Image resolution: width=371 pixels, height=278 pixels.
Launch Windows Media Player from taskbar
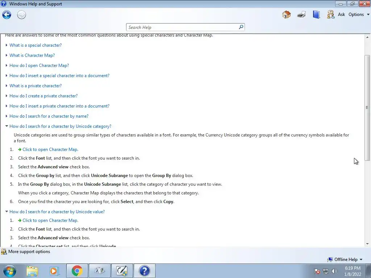click(54, 271)
